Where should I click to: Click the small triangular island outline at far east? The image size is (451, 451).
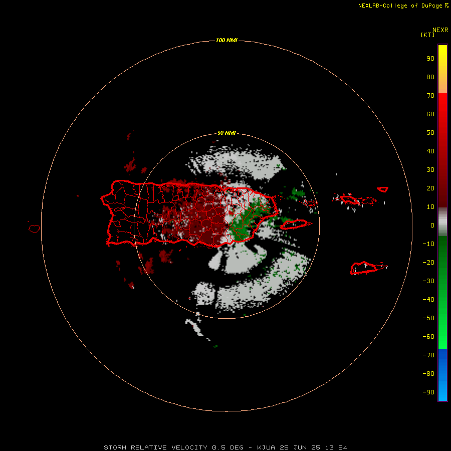pyautogui.click(x=382, y=189)
